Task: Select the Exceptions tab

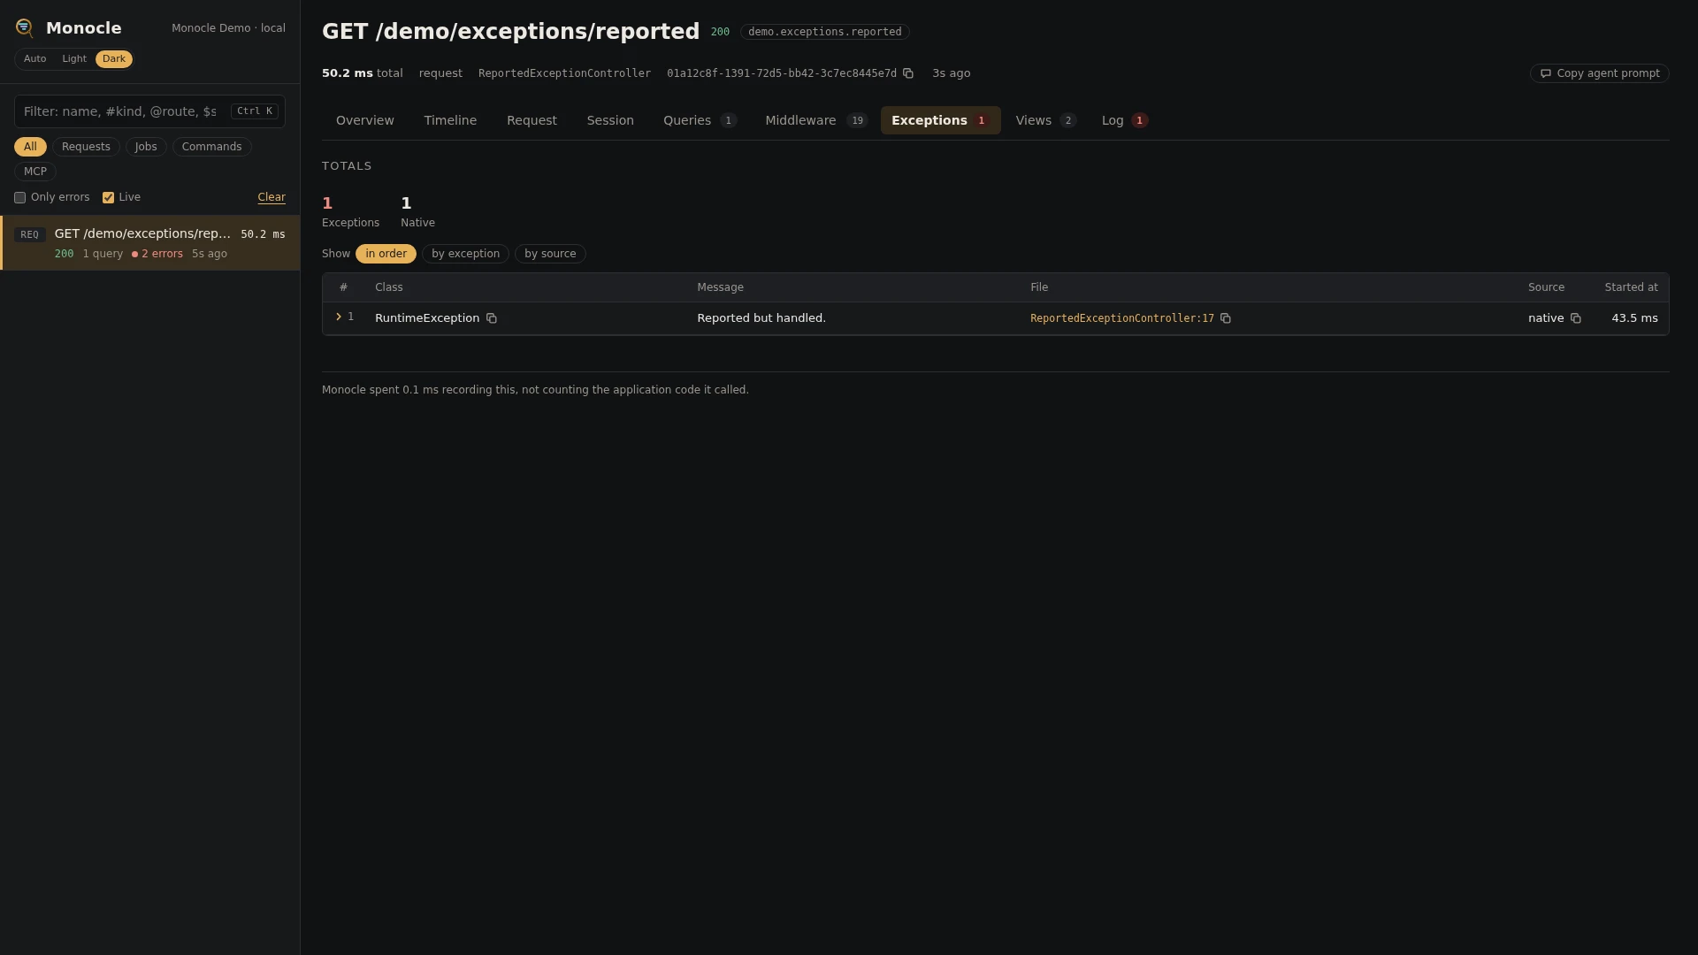Action: tap(940, 120)
